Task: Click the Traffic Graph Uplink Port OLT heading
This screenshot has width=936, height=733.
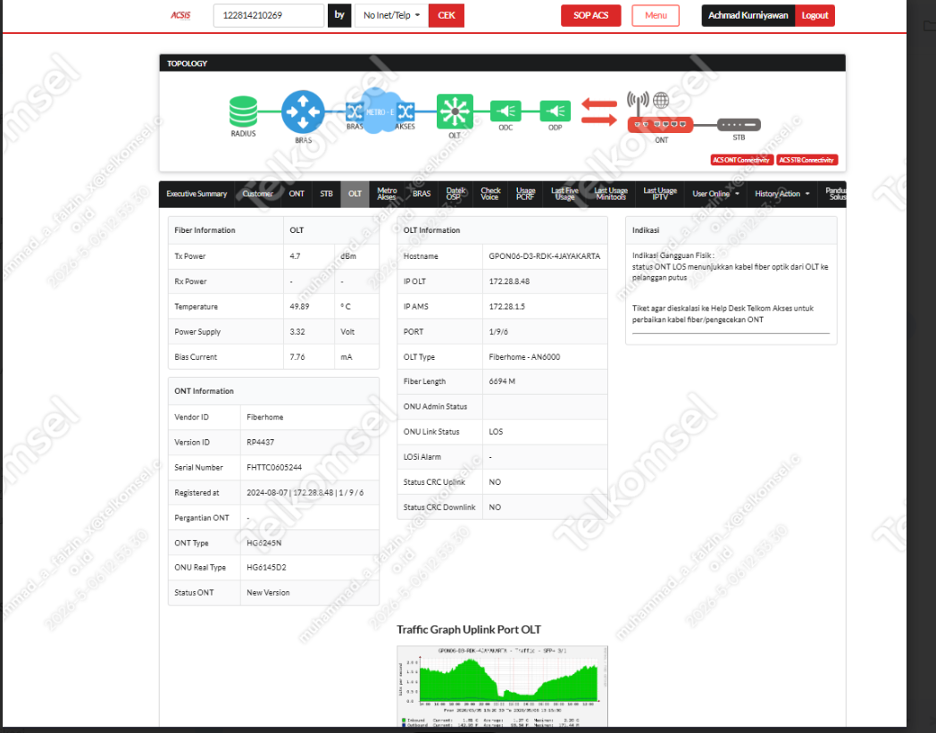Action: (469, 629)
